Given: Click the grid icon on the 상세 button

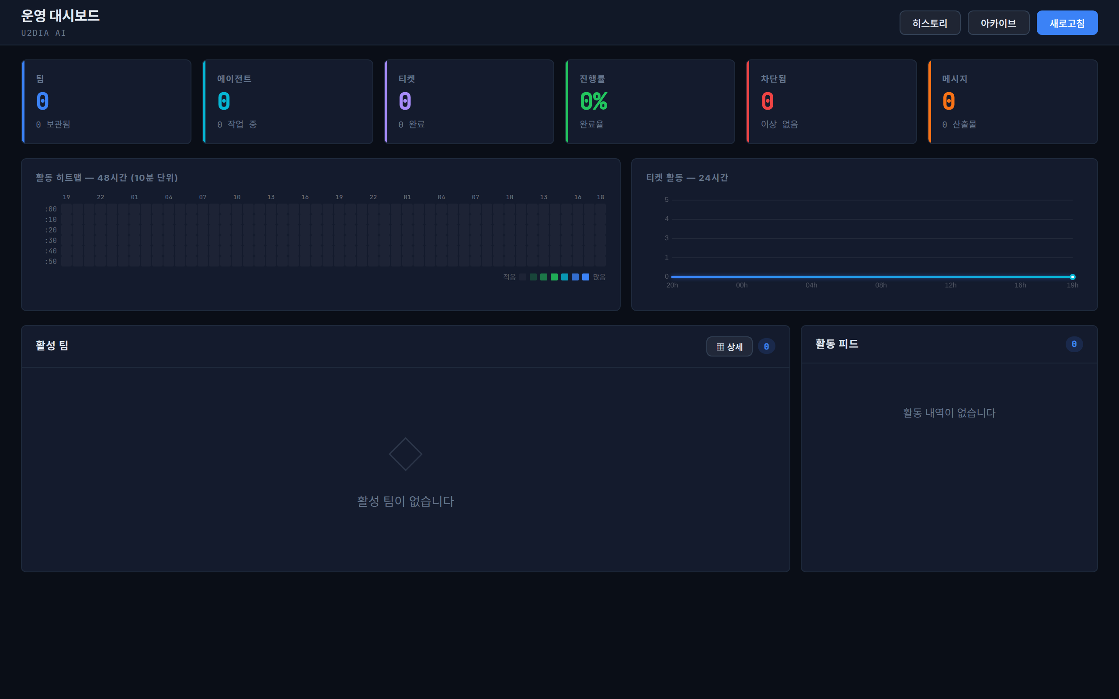Looking at the screenshot, I should [720, 346].
